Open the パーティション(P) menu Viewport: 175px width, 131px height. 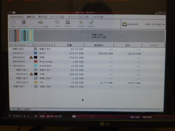click(x=78, y=17)
